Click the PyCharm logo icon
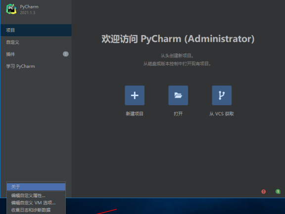 pos(11,9)
